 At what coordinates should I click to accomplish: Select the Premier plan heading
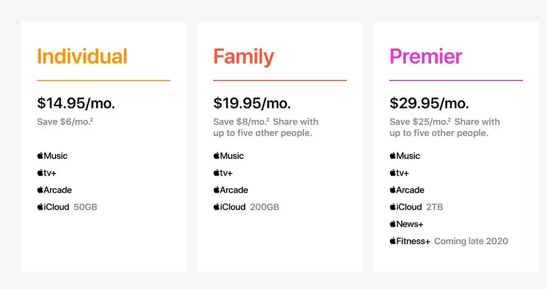click(x=426, y=56)
